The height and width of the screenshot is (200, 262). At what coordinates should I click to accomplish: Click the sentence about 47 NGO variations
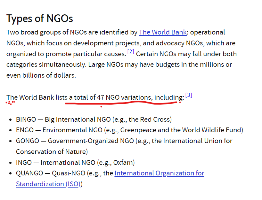pyautogui.click(x=95, y=97)
